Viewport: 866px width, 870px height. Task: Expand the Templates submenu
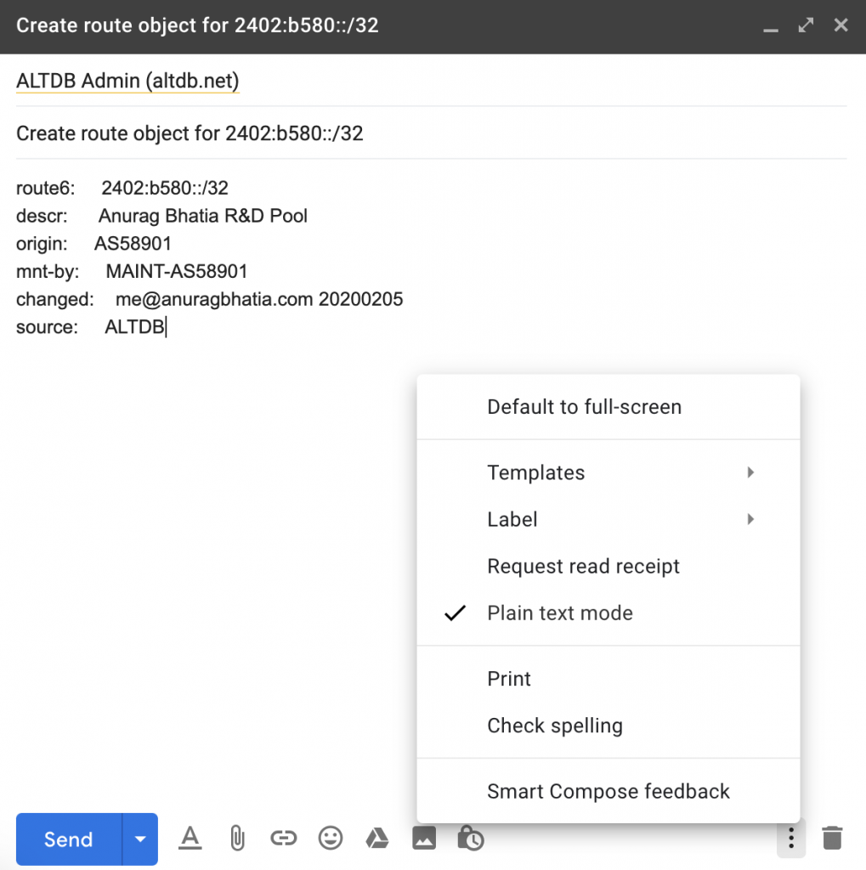(608, 472)
